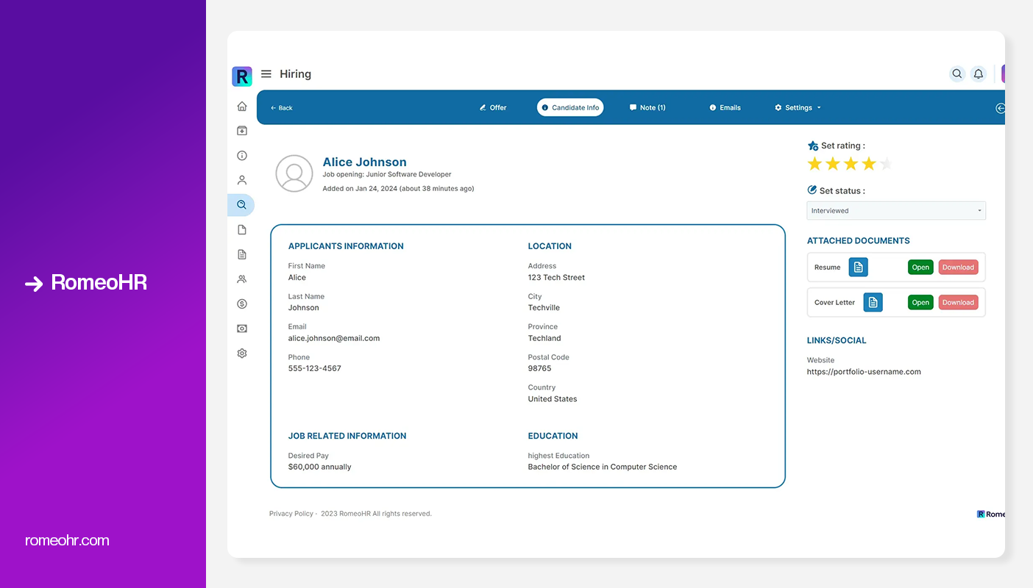Open the archive box sidebar icon

(242, 131)
